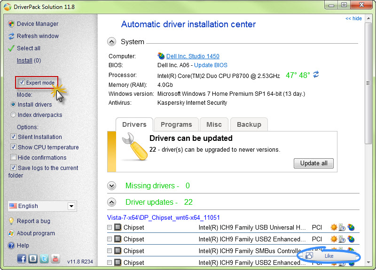Click the Help question mark icon
376x270 pixels.
[x=11, y=246]
